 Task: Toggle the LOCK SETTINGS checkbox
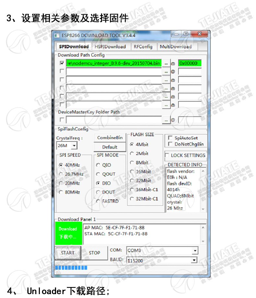pos(167,155)
